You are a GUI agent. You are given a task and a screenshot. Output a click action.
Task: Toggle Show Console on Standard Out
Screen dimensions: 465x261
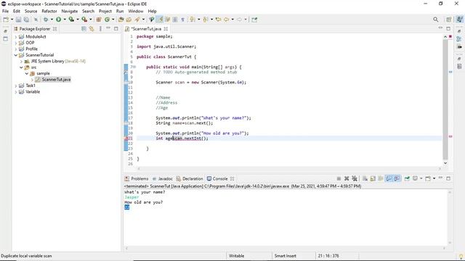pyautogui.click(x=389, y=178)
